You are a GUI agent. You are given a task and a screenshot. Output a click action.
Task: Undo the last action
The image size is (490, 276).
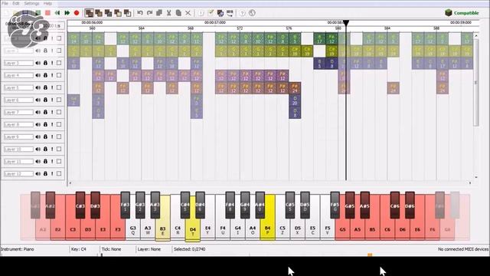pyautogui.click(x=140, y=13)
